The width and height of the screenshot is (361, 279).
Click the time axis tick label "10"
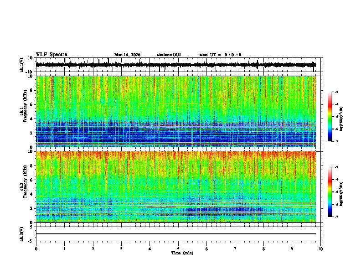pos(320,249)
